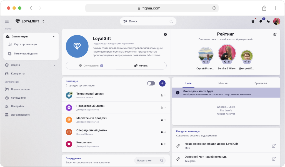This screenshot has height=167, width=285.
Task: Expand the Задачи sidebar section
Action: pos(54,65)
